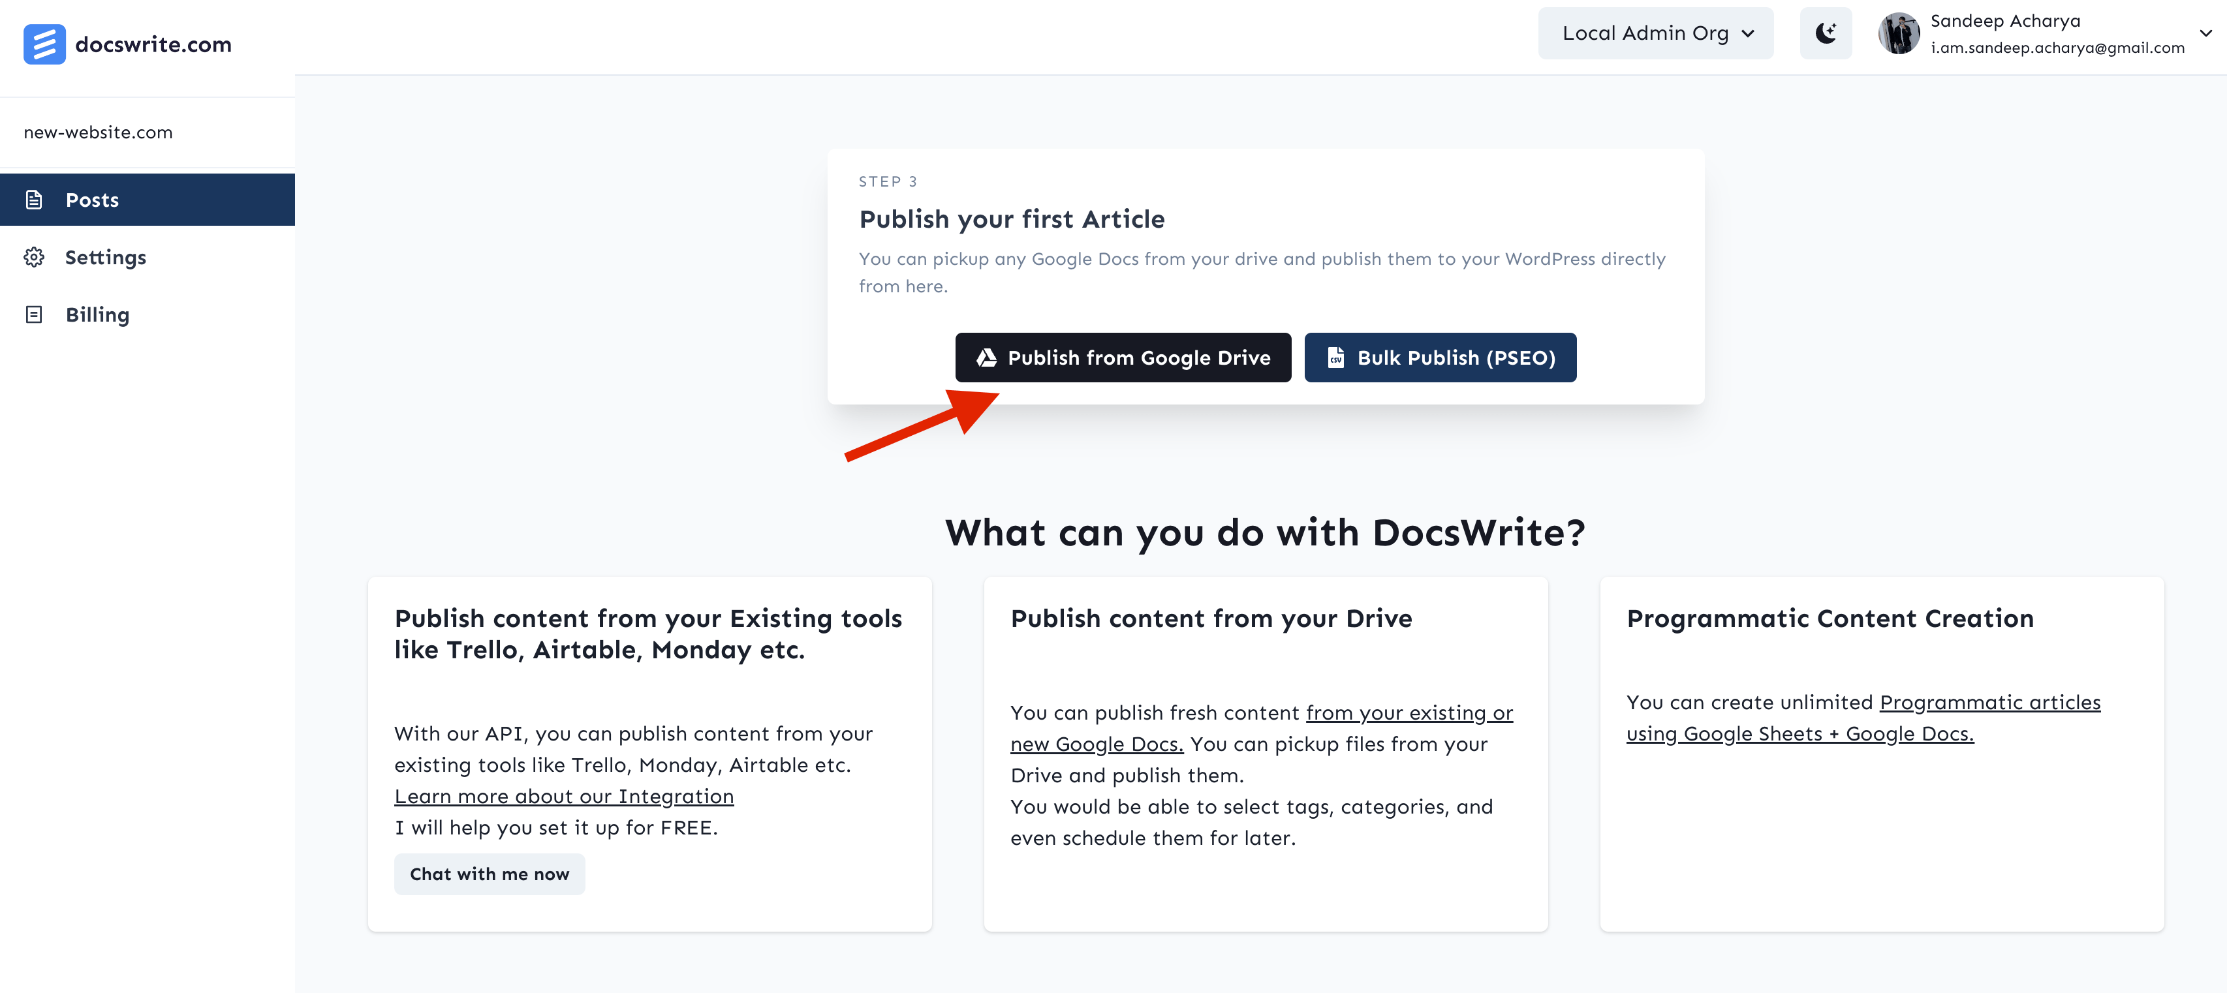Click the CSV file icon on Bulk Publish
This screenshot has height=993, width=2227.
pos(1335,357)
